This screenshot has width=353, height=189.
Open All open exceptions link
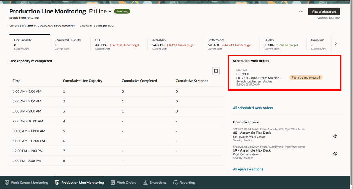pos(248,169)
